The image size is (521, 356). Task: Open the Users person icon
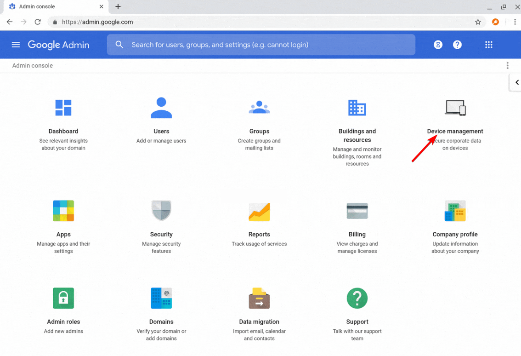click(161, 108)
